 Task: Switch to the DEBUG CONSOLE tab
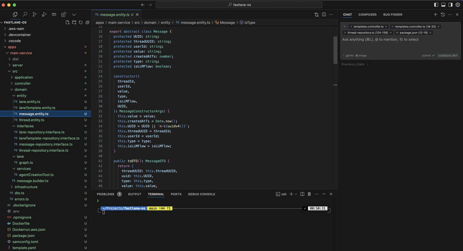[201, 194]
